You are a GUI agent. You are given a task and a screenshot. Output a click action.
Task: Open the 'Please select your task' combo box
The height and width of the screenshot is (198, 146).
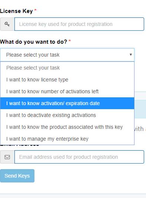pos(67,55)
